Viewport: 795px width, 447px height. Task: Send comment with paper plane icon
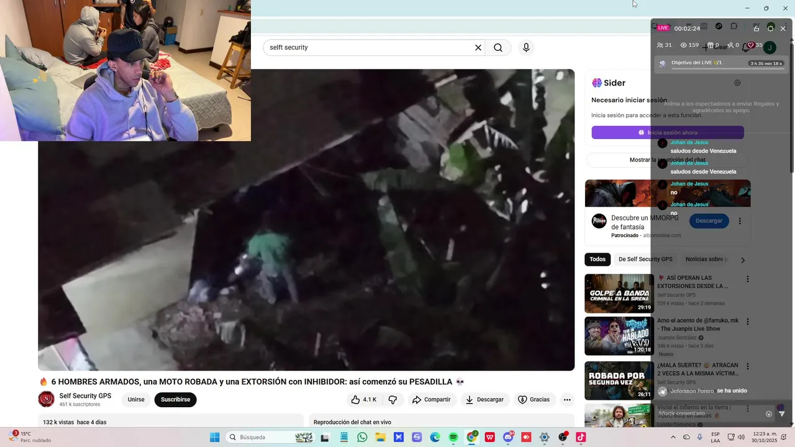pyautogui.click(x=782, y=414)
